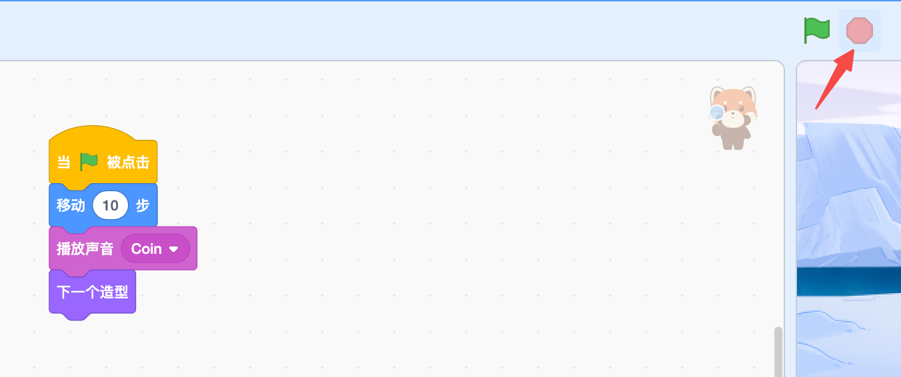Click the magnifying glass held by the panda
Viewport: 901px width, 377px height.
[716, 113]
